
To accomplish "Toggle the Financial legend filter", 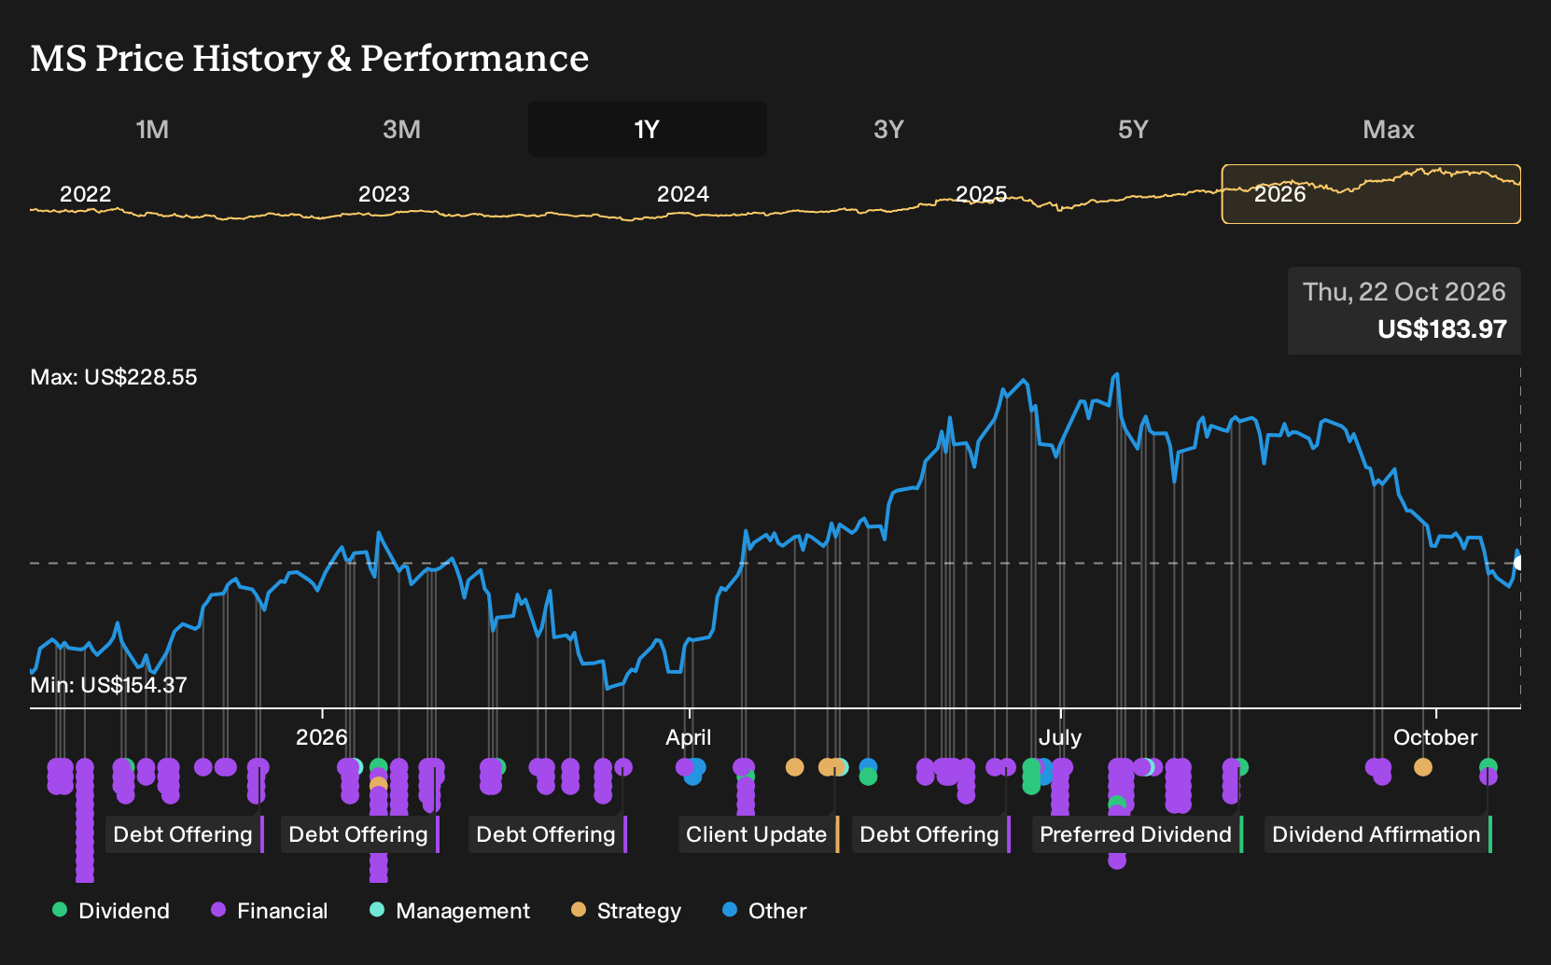I will 269,911.
